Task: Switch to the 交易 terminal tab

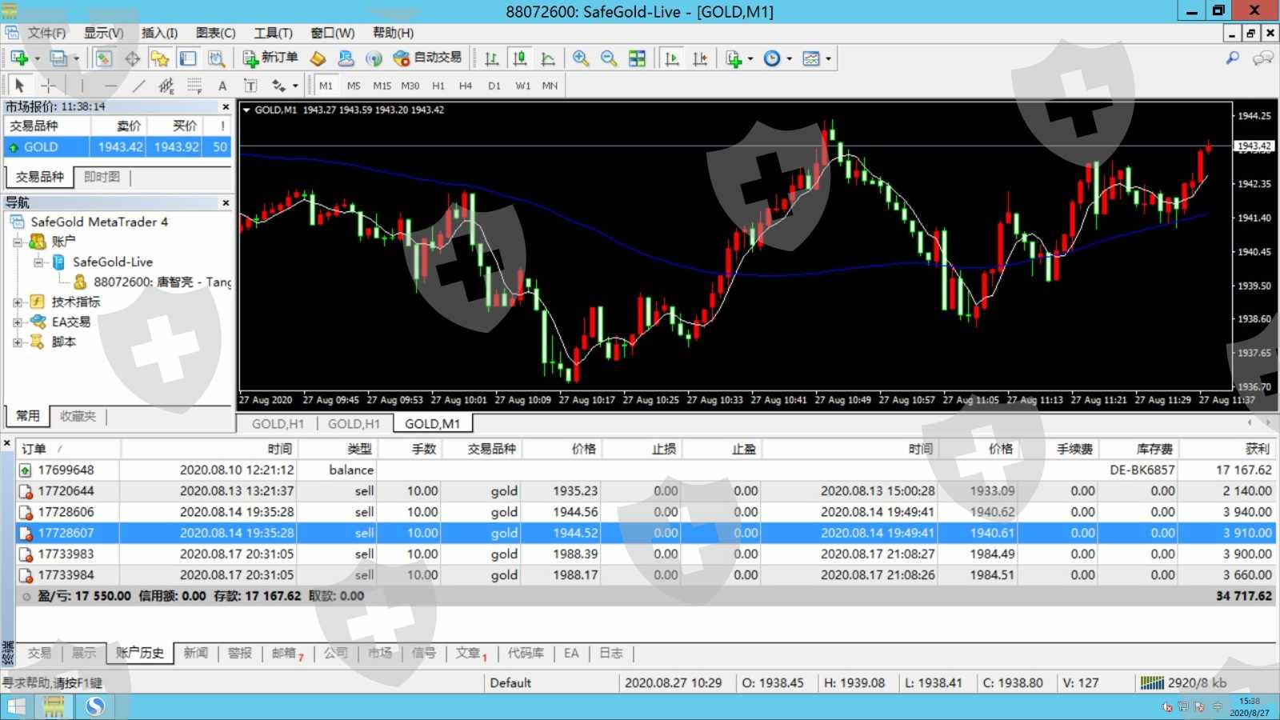Action: tap(39, 653)
